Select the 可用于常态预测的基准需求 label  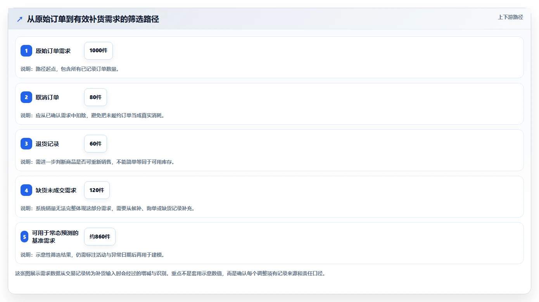55,237
